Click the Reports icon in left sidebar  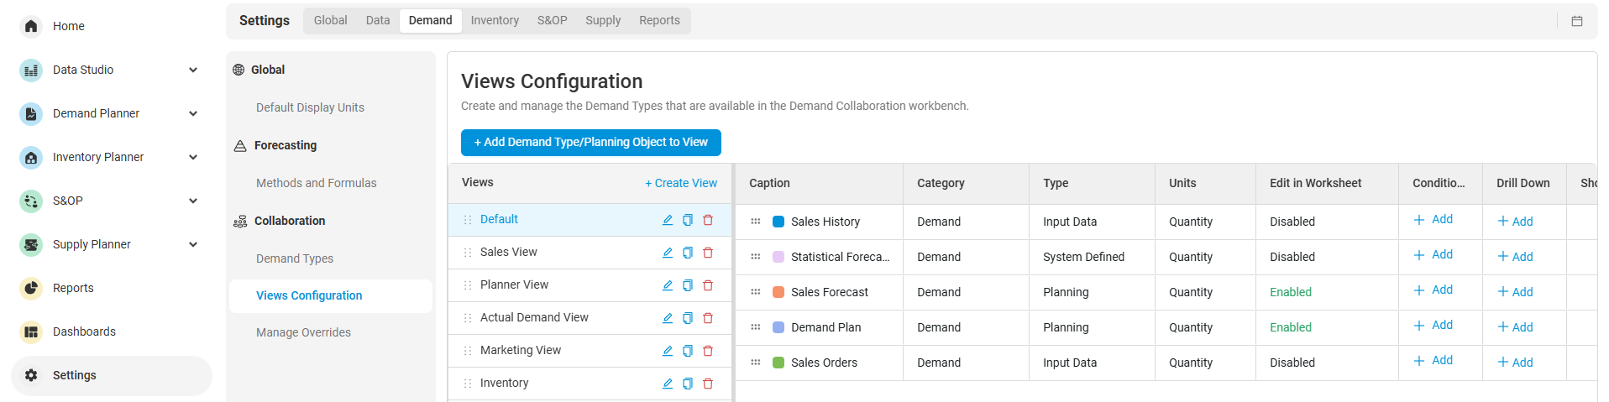point(31,288)
